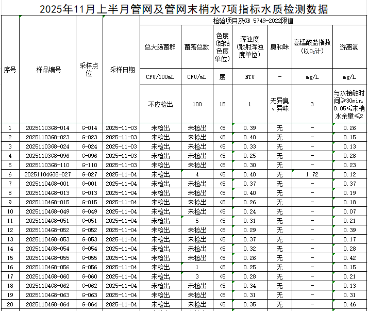The height and width of the screenshot is (311, 368).
Task: Select sampling point G-110
Action: (x=89, y=165)
